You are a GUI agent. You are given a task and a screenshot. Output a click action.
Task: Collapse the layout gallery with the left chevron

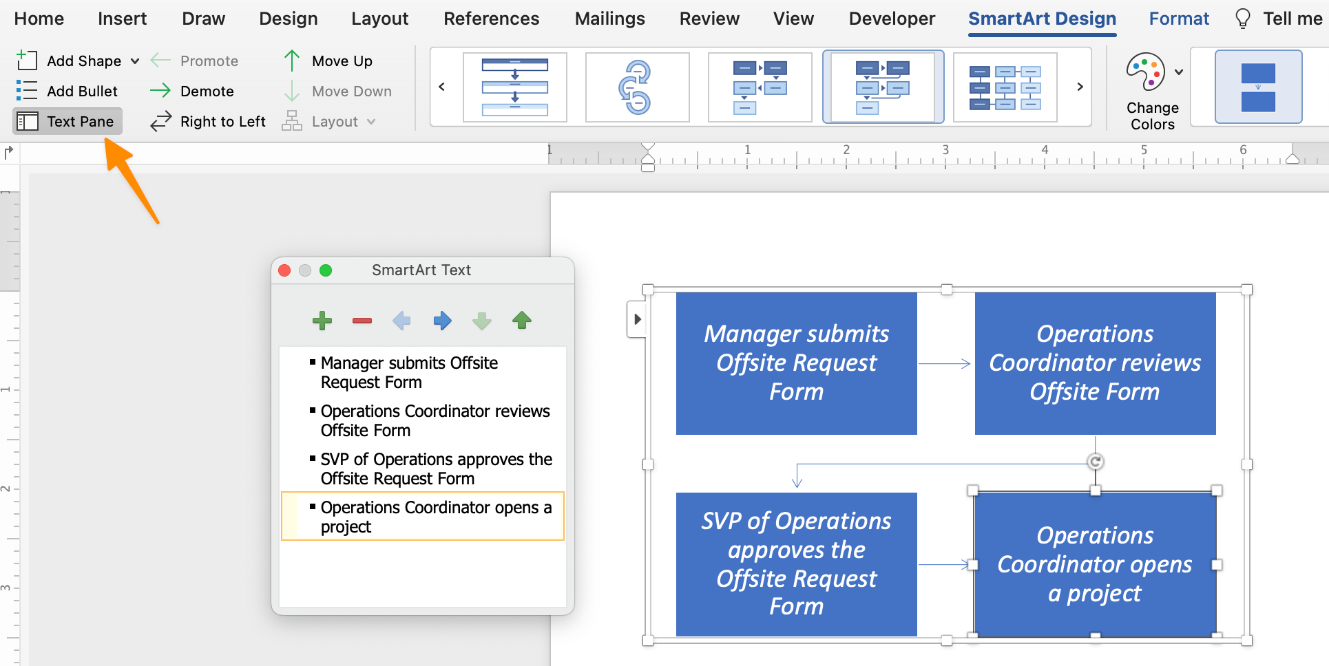click(x=441, y=87)
